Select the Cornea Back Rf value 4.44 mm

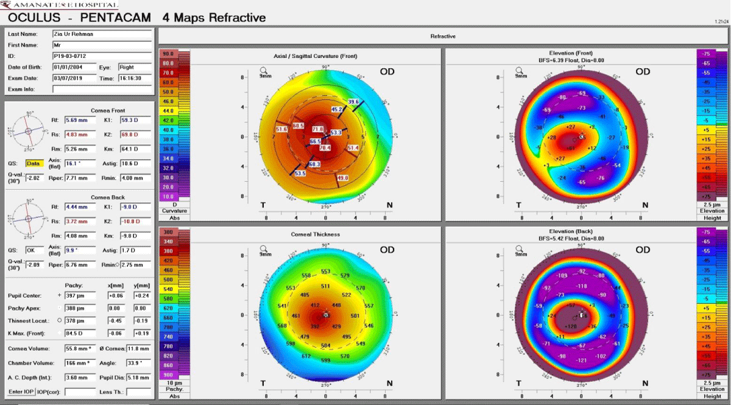coord(80,207)
